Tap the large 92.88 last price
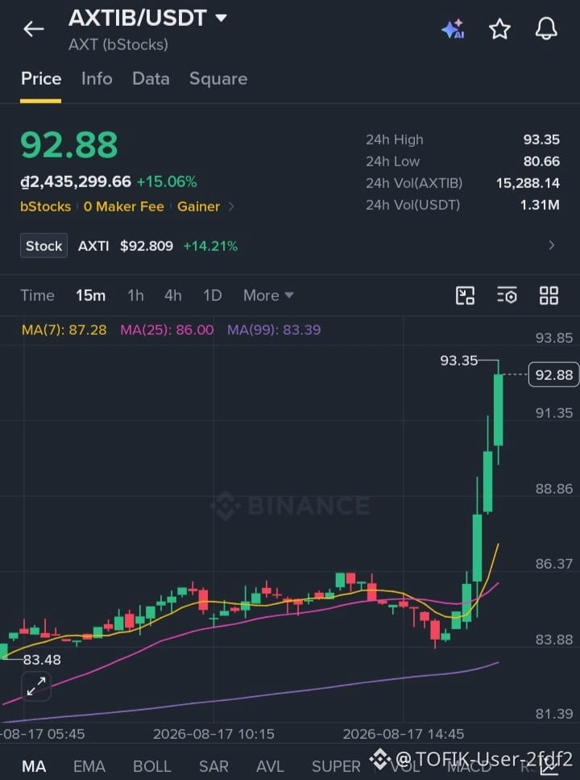 [69, 144]
